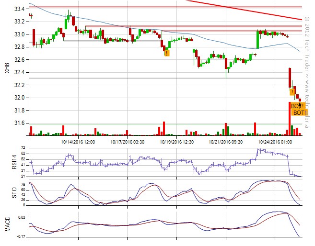Click the orange alert marker below 32.2 gap-down

[292, 91]
